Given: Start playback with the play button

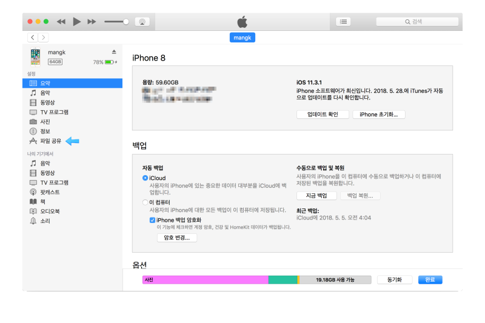Looking at the screenshot, I should tap(76, 22).
